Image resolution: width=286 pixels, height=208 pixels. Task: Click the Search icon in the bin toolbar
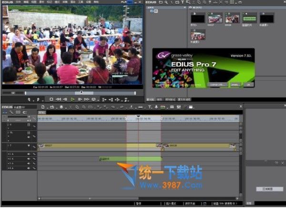tap(167, 2)
